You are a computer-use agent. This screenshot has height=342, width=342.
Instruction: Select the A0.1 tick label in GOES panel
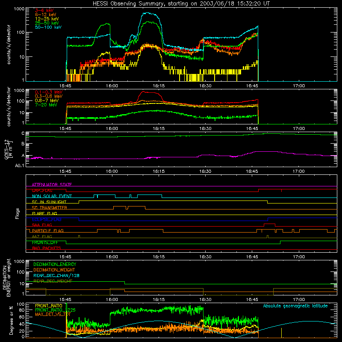point(20,165)
